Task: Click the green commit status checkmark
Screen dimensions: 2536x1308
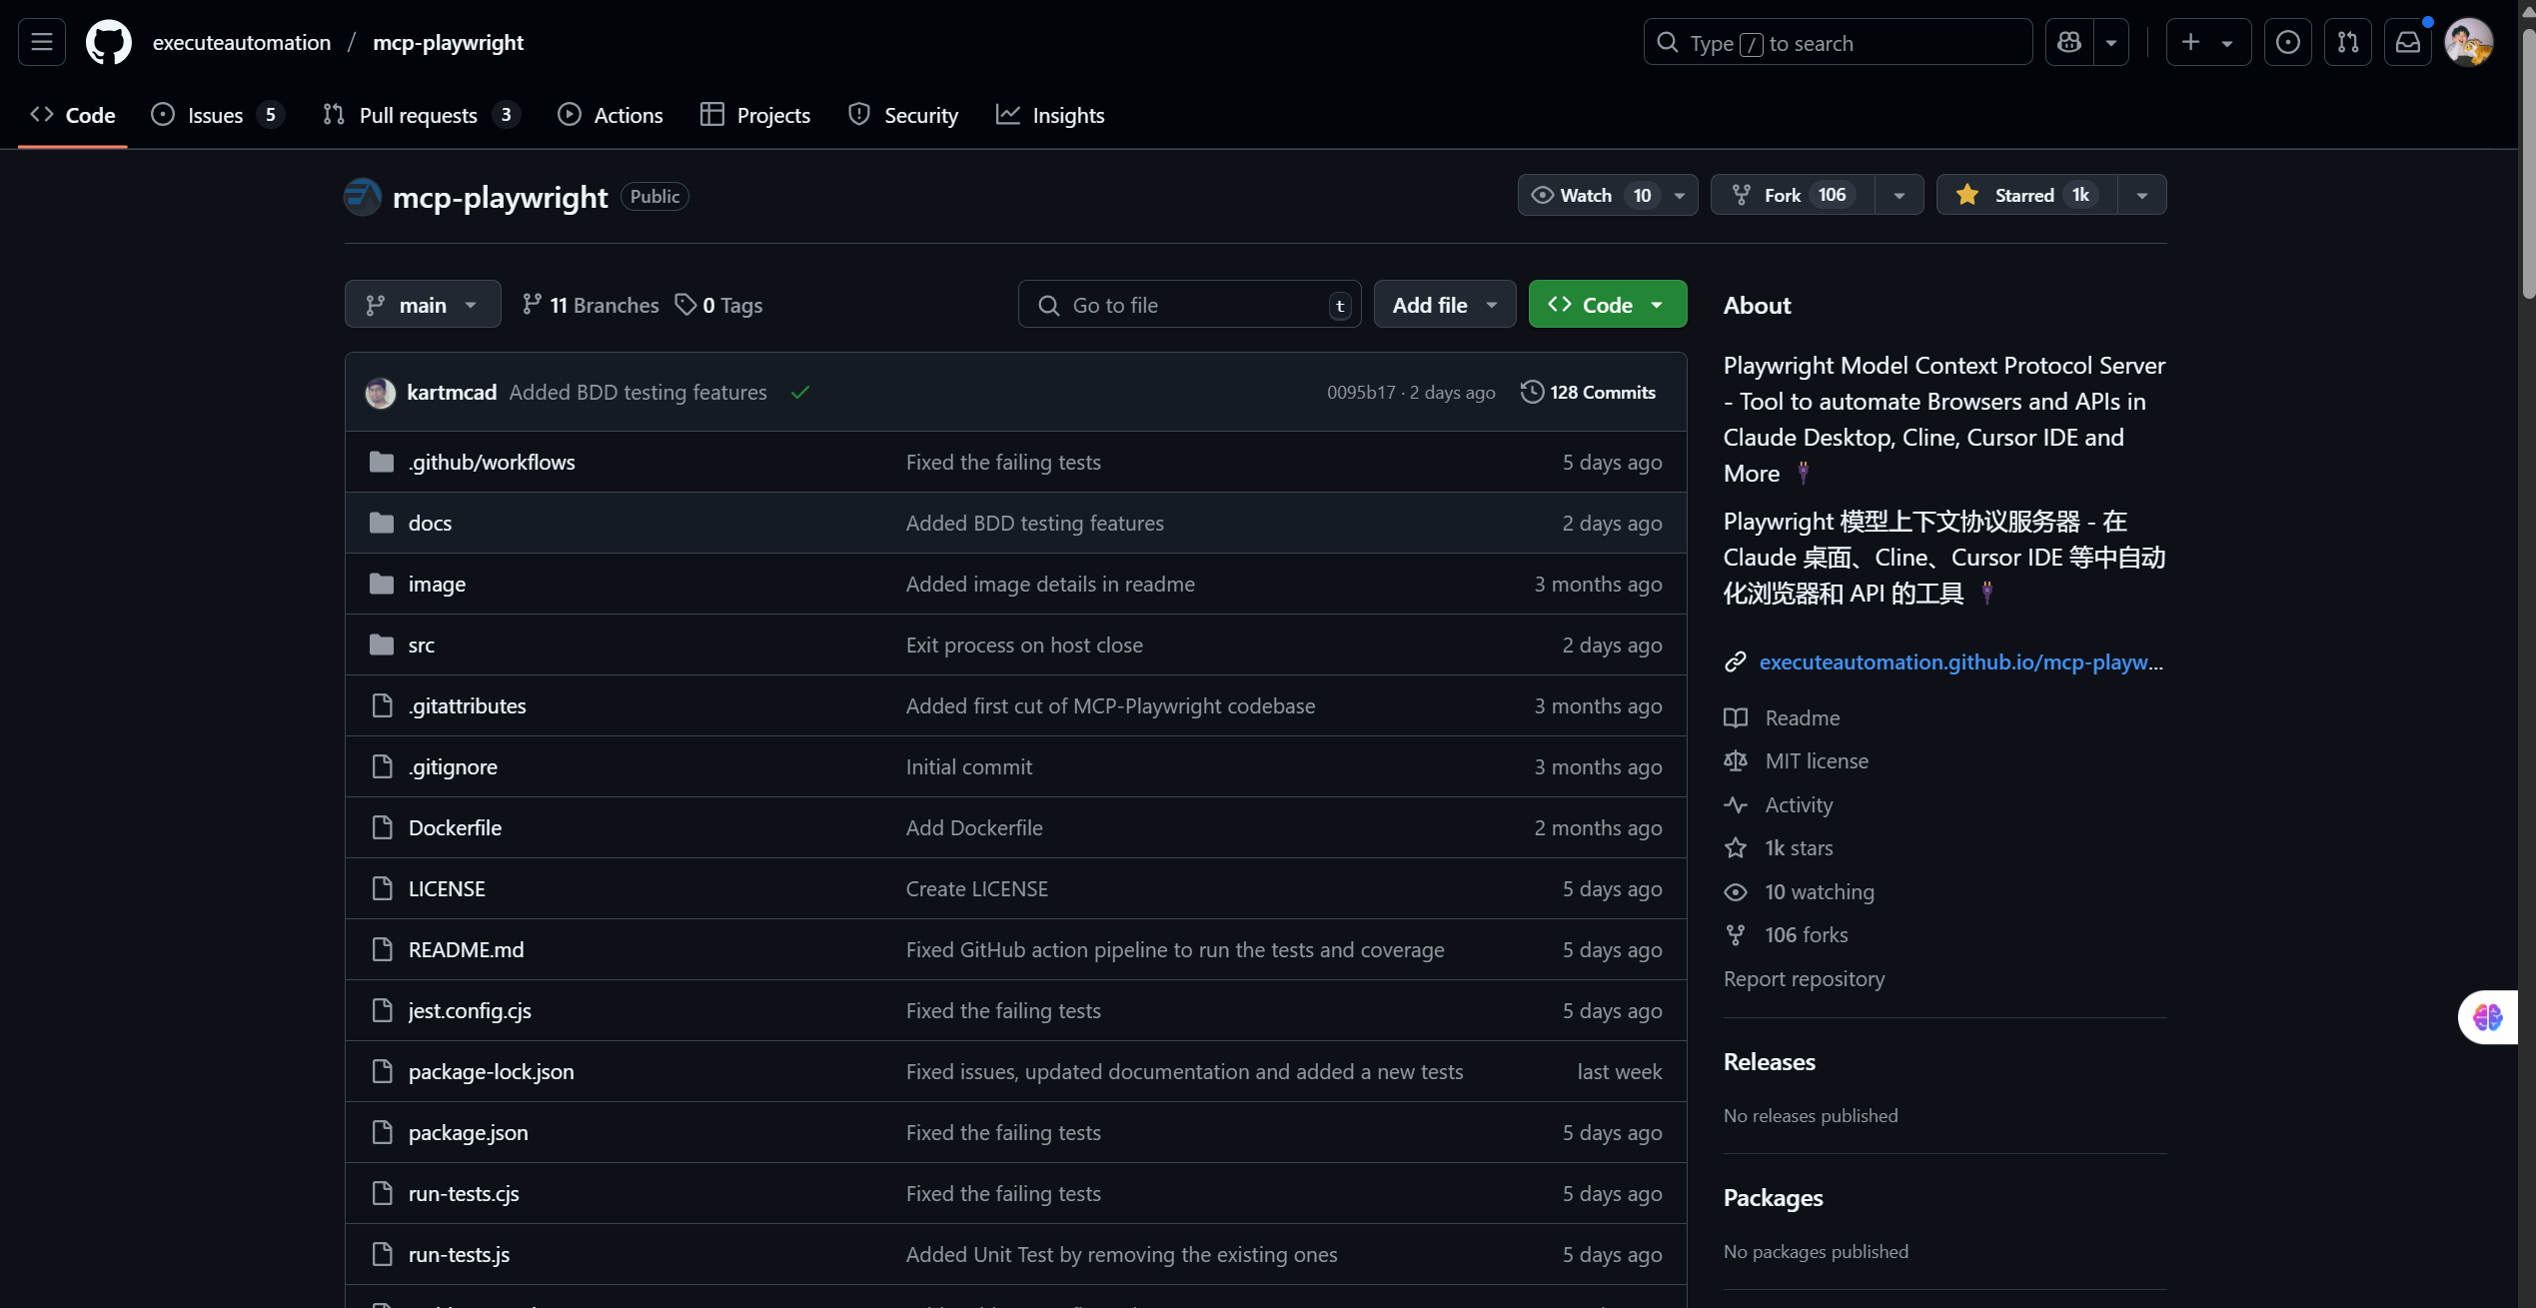Action: click(x=799, y=393)
